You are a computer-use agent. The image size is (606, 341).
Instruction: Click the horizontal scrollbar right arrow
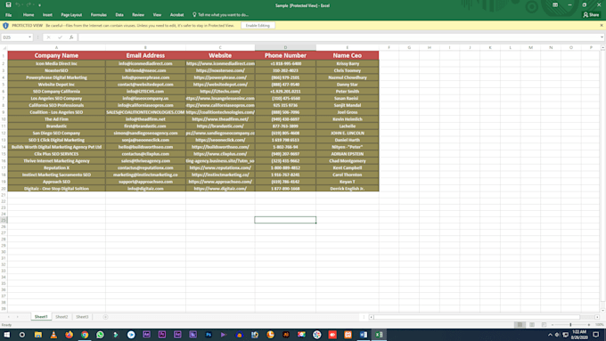[x=597, y=317]
